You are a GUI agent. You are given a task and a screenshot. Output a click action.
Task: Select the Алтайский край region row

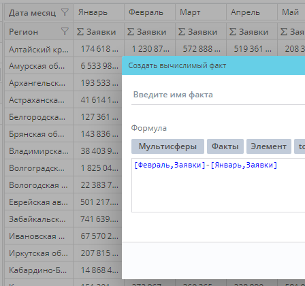(39, 49)
